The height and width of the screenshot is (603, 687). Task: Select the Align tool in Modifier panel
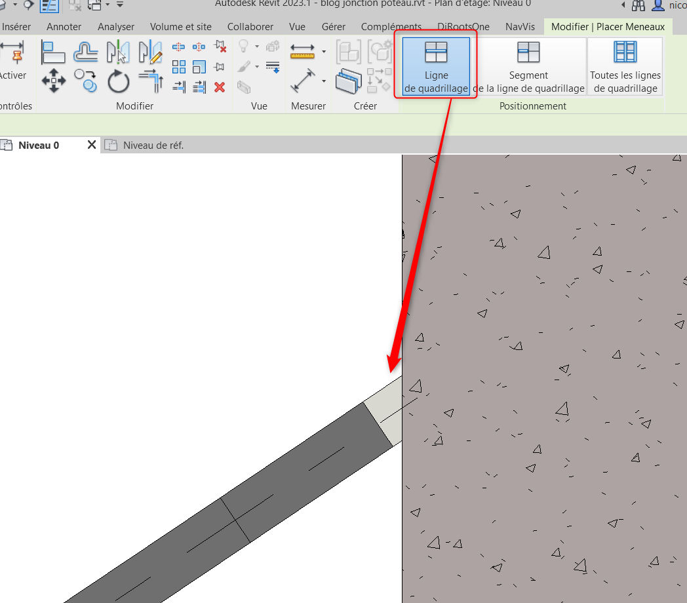53,52
